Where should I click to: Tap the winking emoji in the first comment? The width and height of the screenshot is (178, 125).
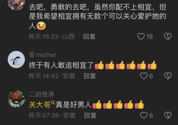coord(41,26)
